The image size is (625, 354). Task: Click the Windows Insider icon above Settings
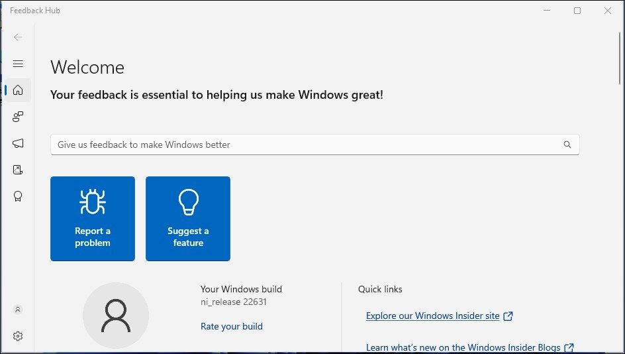pos(18,309)
